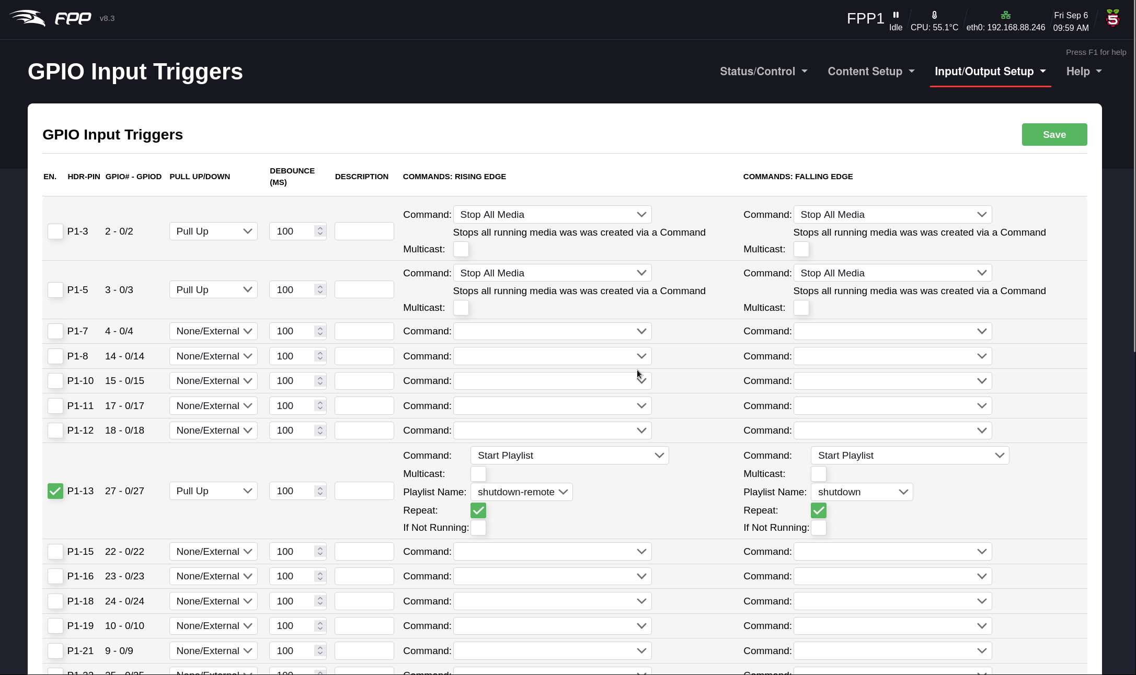Image resolution: width=1136 pixels, height=675 pixels.
Task: Uncheck Repeat for P1-13 rising edge
Action: click(478, 510)
